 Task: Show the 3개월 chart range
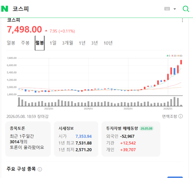click(x=68, y=43)
